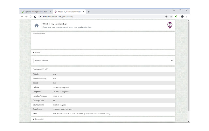
Task: Click the What is my Geolocation heading
Action: pos(55,24)
